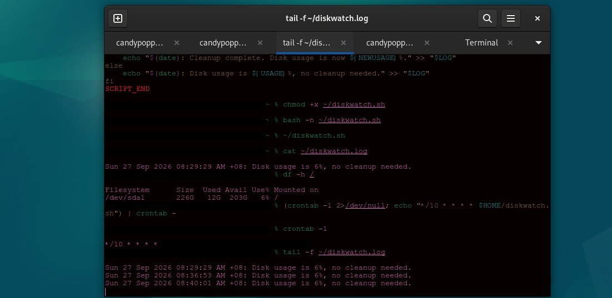Screen dimensions: 612x298
Task: Click the '226G' size value
Action: click(x=185, y=198)
